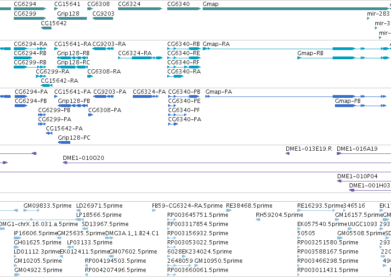Select the DME1-010P04 clone
This screenshot has width=391, height=277.
click(364, 181)
